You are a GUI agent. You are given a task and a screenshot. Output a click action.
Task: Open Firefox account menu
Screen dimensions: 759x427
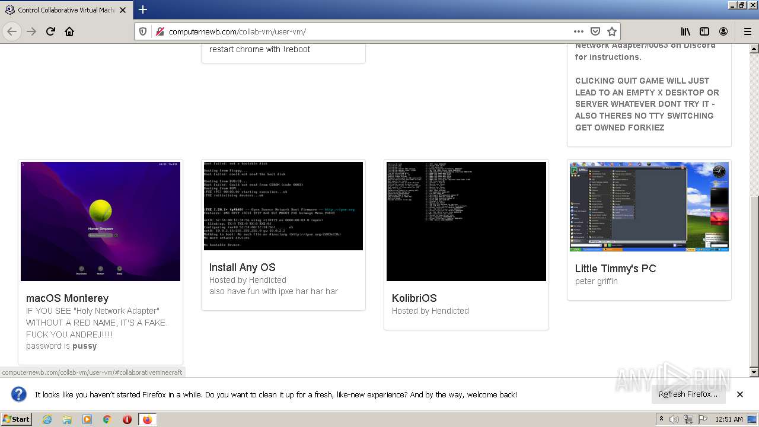pyautogui.click(x=723, y=31)
